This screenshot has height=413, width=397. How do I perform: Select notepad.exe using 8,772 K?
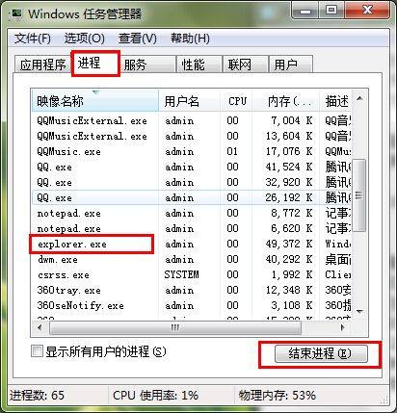pyautogui.click(x=192, y=213)
